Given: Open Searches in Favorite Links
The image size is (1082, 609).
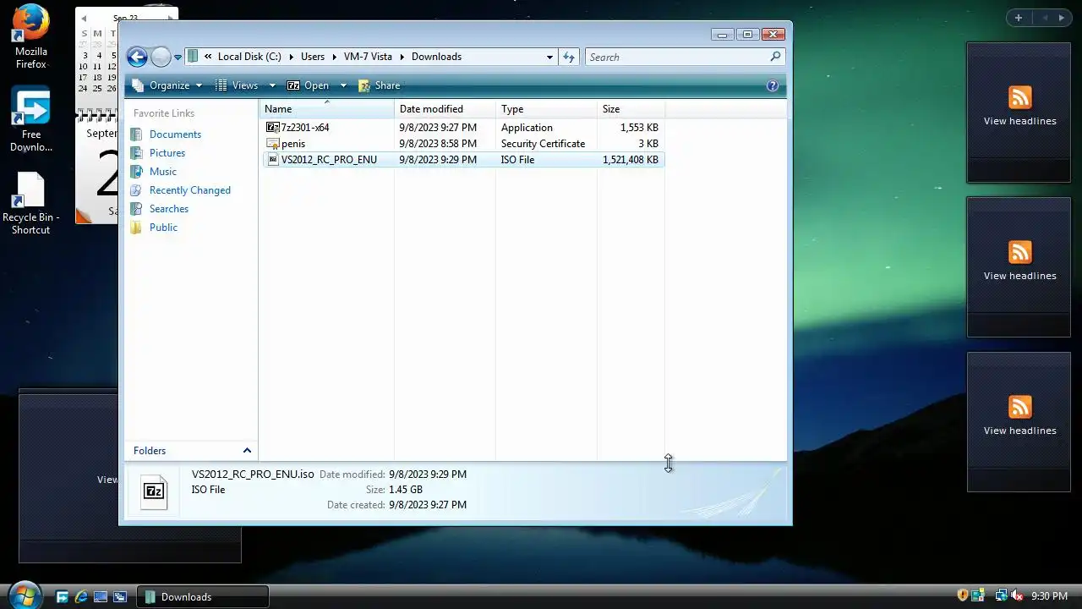Looking at the screenshot, I should [169, 209].
